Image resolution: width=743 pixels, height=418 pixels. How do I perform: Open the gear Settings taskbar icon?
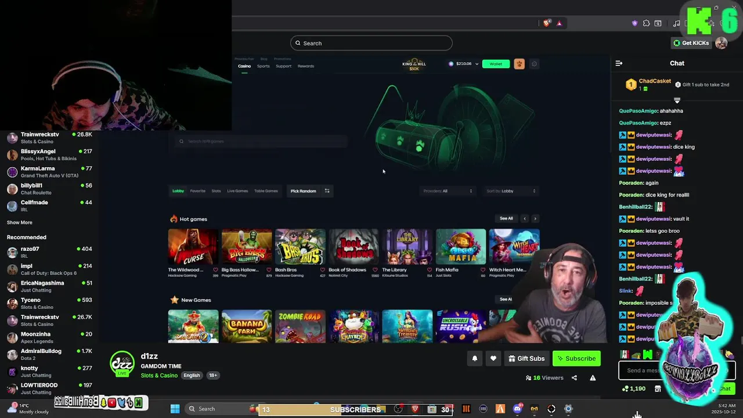click(x=568, y=409)
